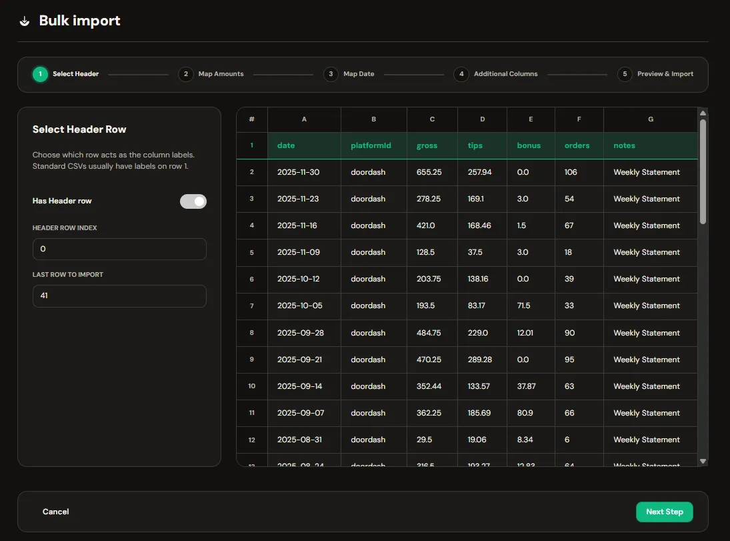Click the 'bonus' header cell
Screen dimensions: 730x541
click(x=531, y=146)
